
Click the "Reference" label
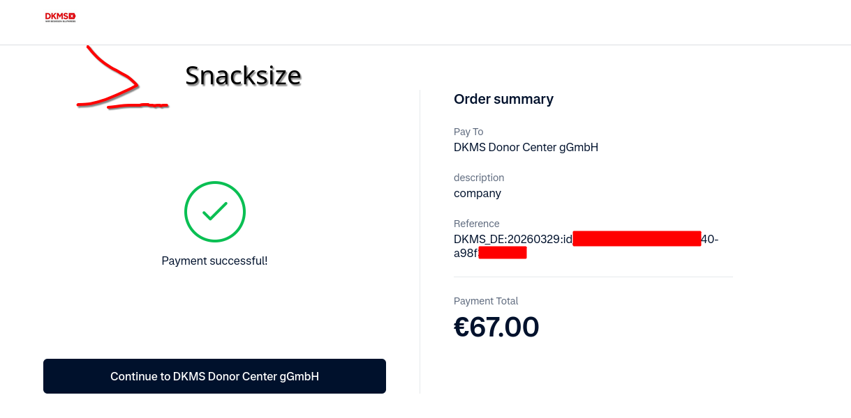click(x=477, y=224)
